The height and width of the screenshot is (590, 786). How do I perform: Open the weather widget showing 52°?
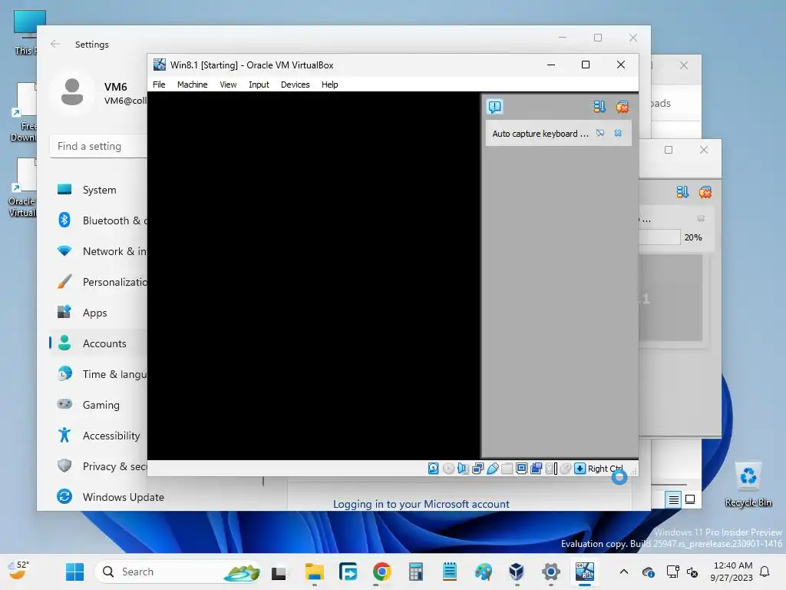click(18, 571)
